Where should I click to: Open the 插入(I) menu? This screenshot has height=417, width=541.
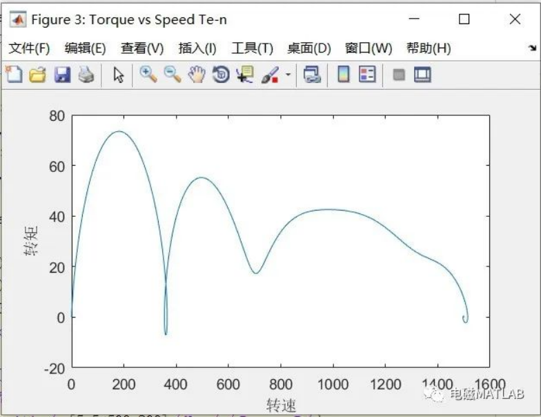tap(197, 48)
